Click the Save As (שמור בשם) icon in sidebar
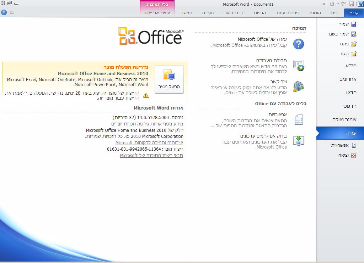Image resolution: width=364 pixels, height=263 pixels. [x=353, y=34]
